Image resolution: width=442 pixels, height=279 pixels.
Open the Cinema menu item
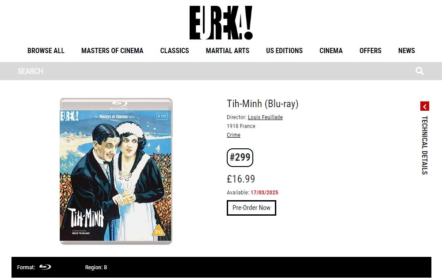(331, 51)
